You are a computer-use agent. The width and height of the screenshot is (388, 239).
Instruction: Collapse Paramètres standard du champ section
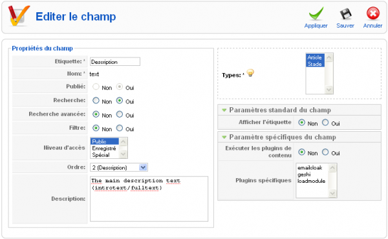point(224,110)
